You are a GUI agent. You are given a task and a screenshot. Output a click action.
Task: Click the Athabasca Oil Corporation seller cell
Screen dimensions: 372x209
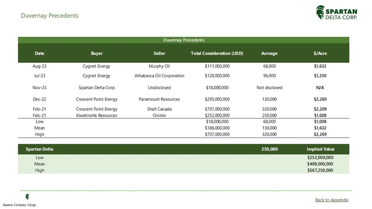tap(159, 76)
